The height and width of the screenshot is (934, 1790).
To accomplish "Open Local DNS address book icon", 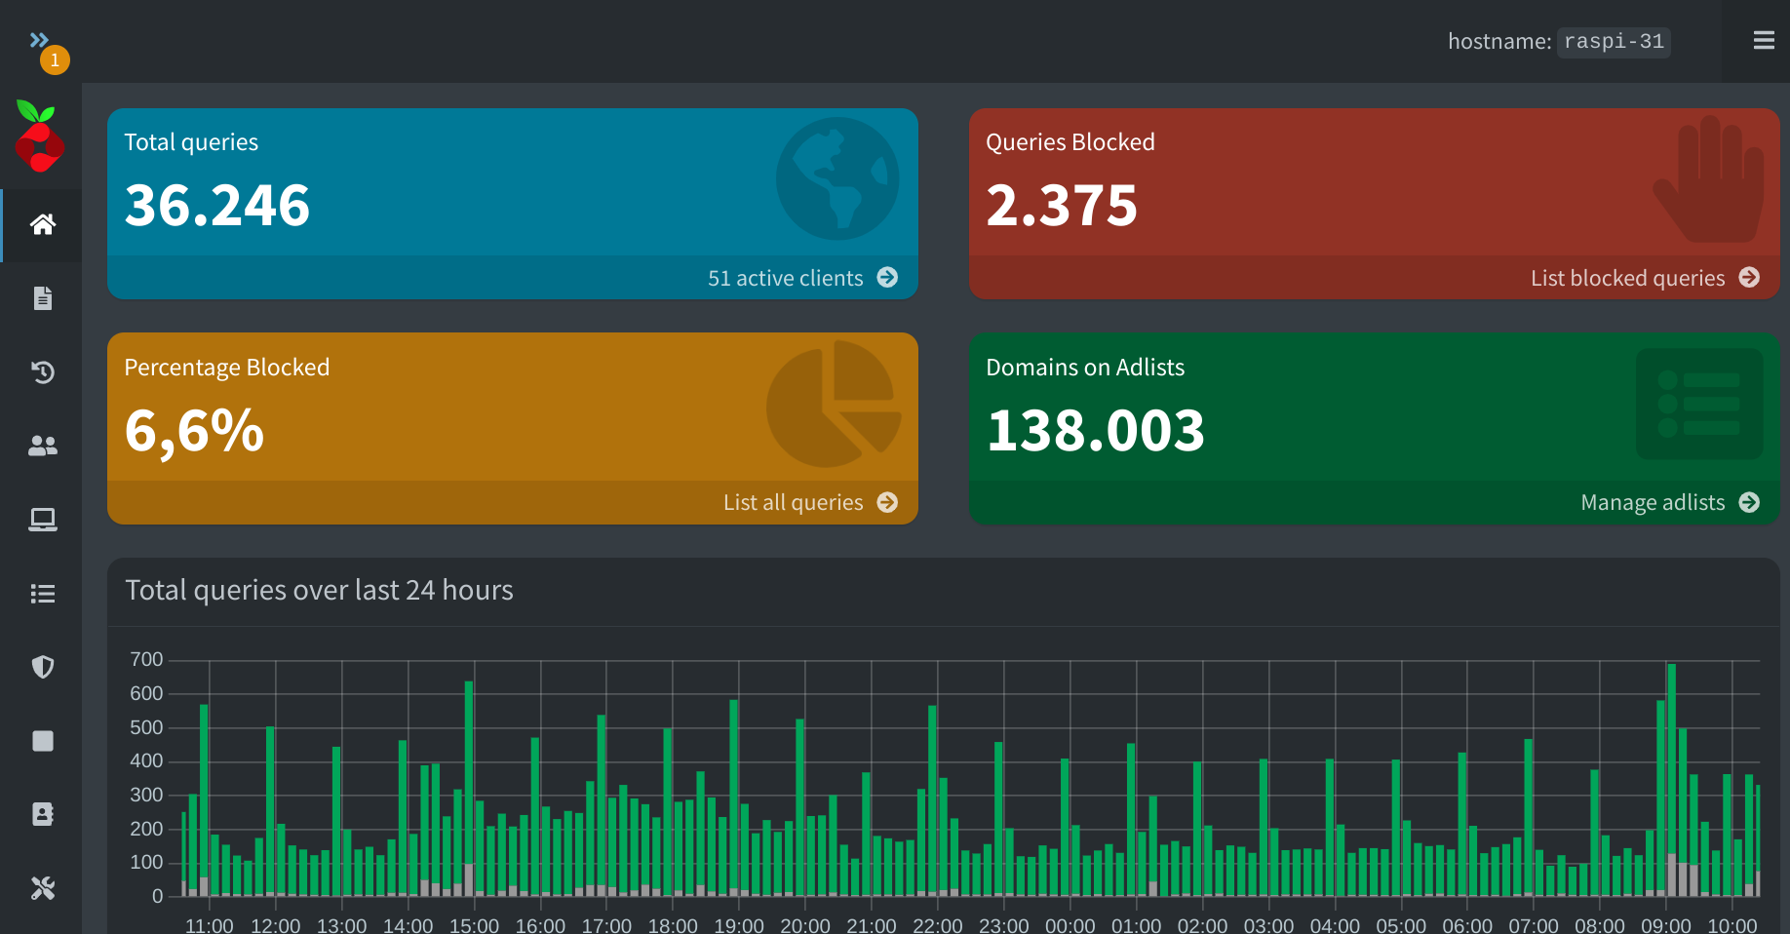I will click(42, 814).
